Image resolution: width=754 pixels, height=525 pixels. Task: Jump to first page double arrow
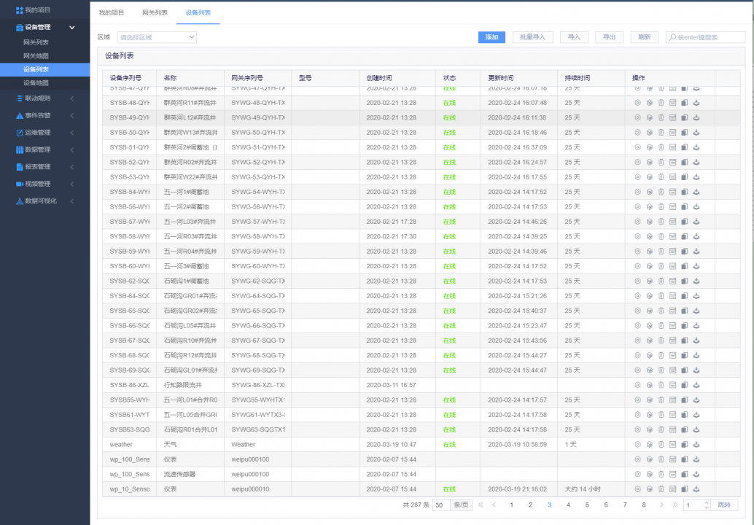point(481,505)
